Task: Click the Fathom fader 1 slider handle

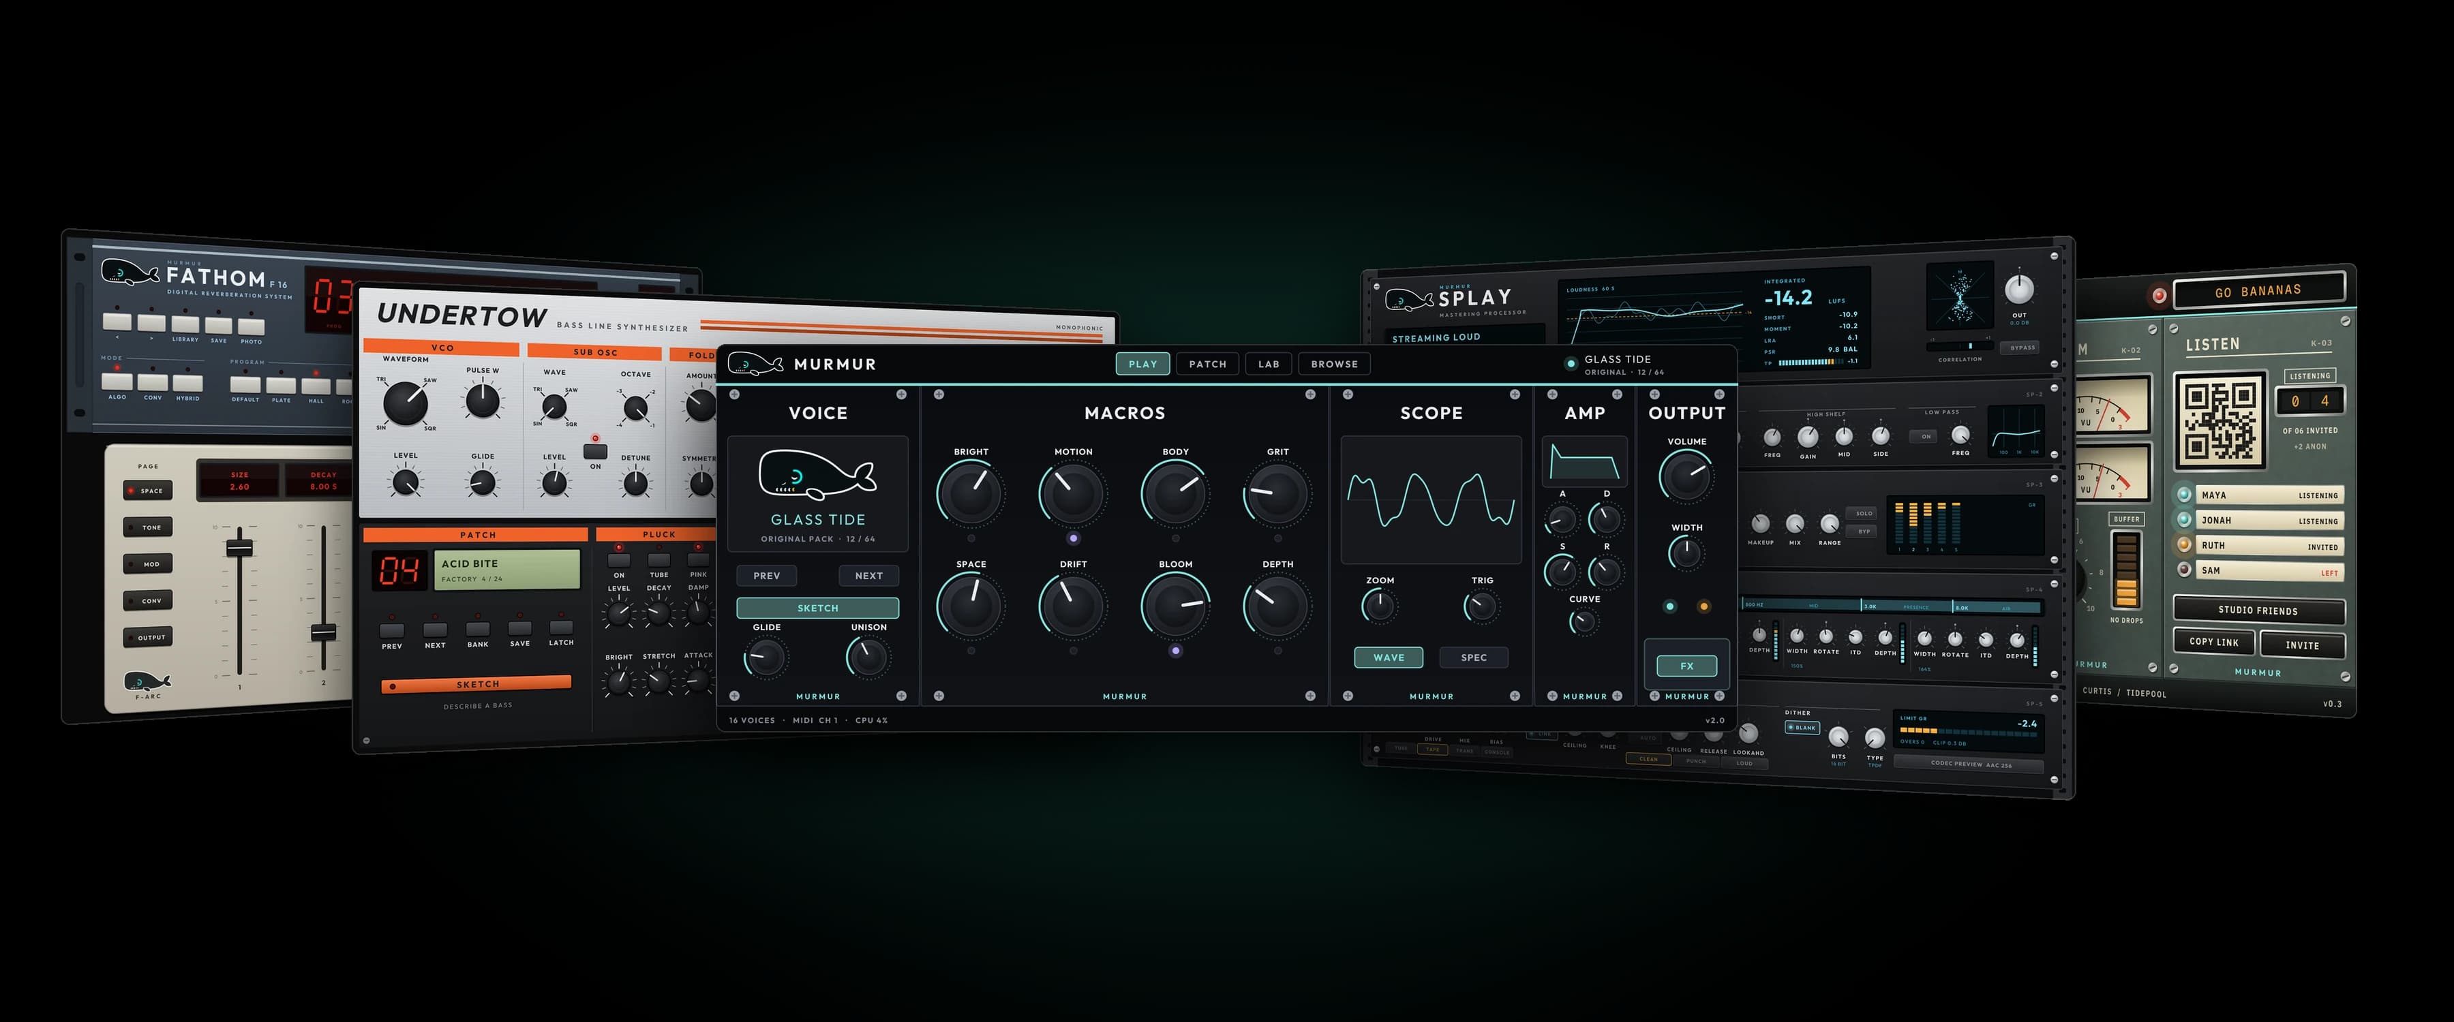Action: (239, 548)
